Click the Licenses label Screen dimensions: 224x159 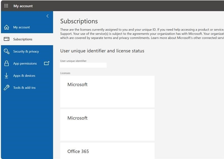pos(65,73)
